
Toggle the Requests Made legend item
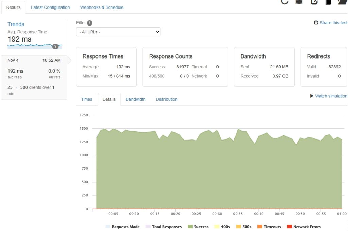coord(122,227)
